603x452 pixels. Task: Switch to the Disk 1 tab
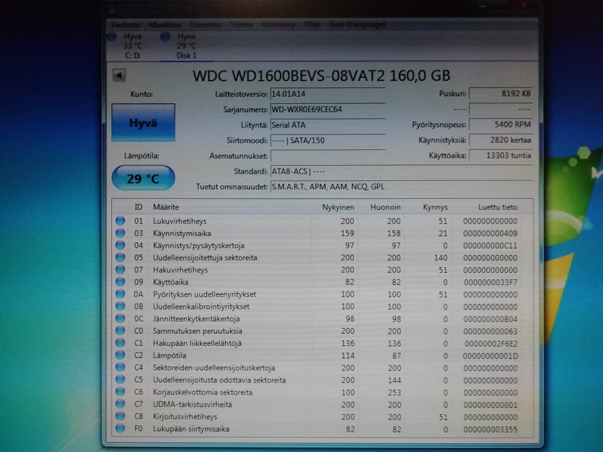click(187, 46)
